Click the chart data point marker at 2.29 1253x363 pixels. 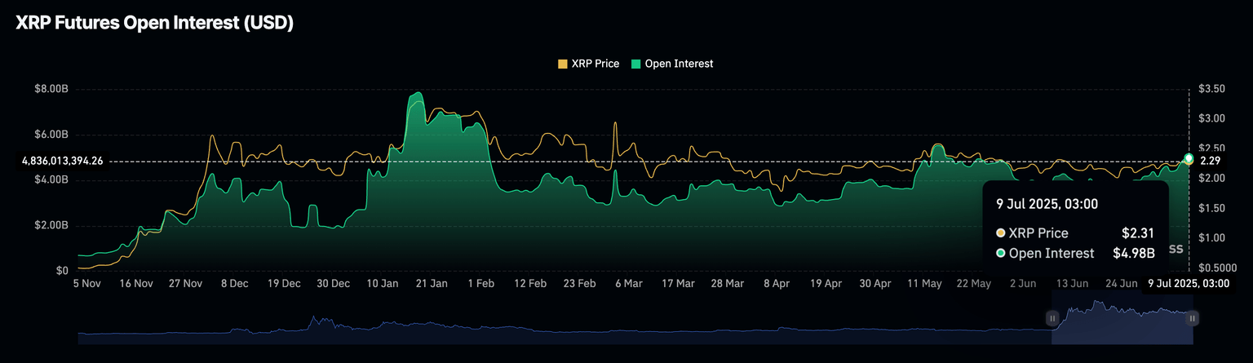(x=1189, y=158)
